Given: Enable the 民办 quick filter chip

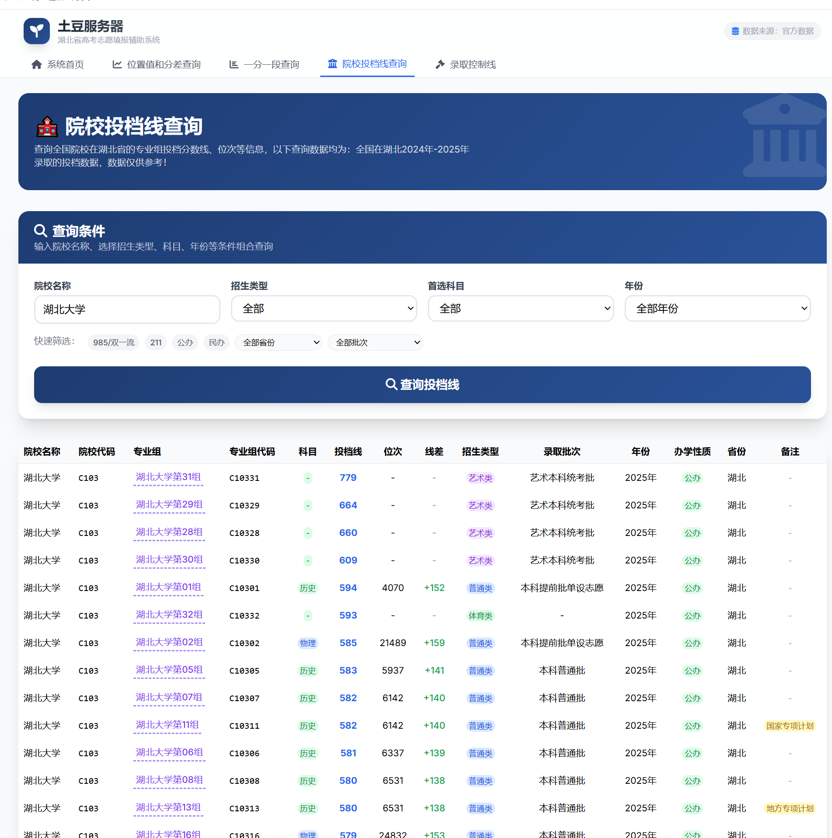Looking at the screenshot, I should click(217, 343).
